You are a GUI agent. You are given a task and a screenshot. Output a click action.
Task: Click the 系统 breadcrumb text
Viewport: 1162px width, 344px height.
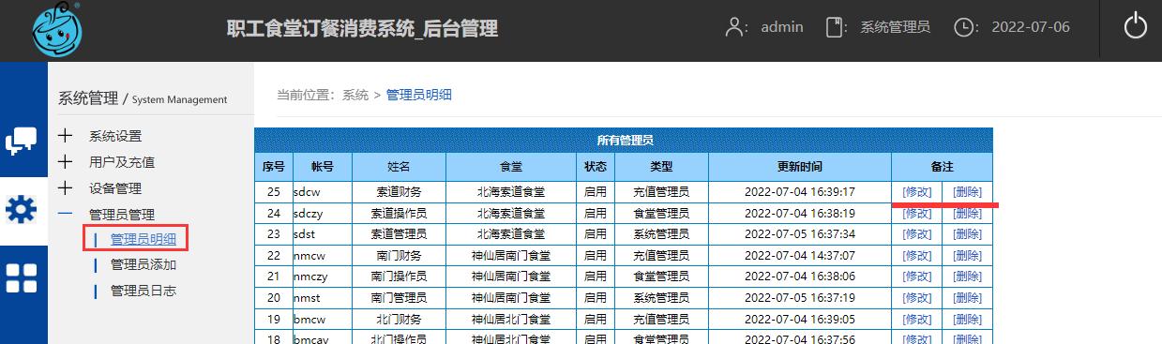click(355, 95)
